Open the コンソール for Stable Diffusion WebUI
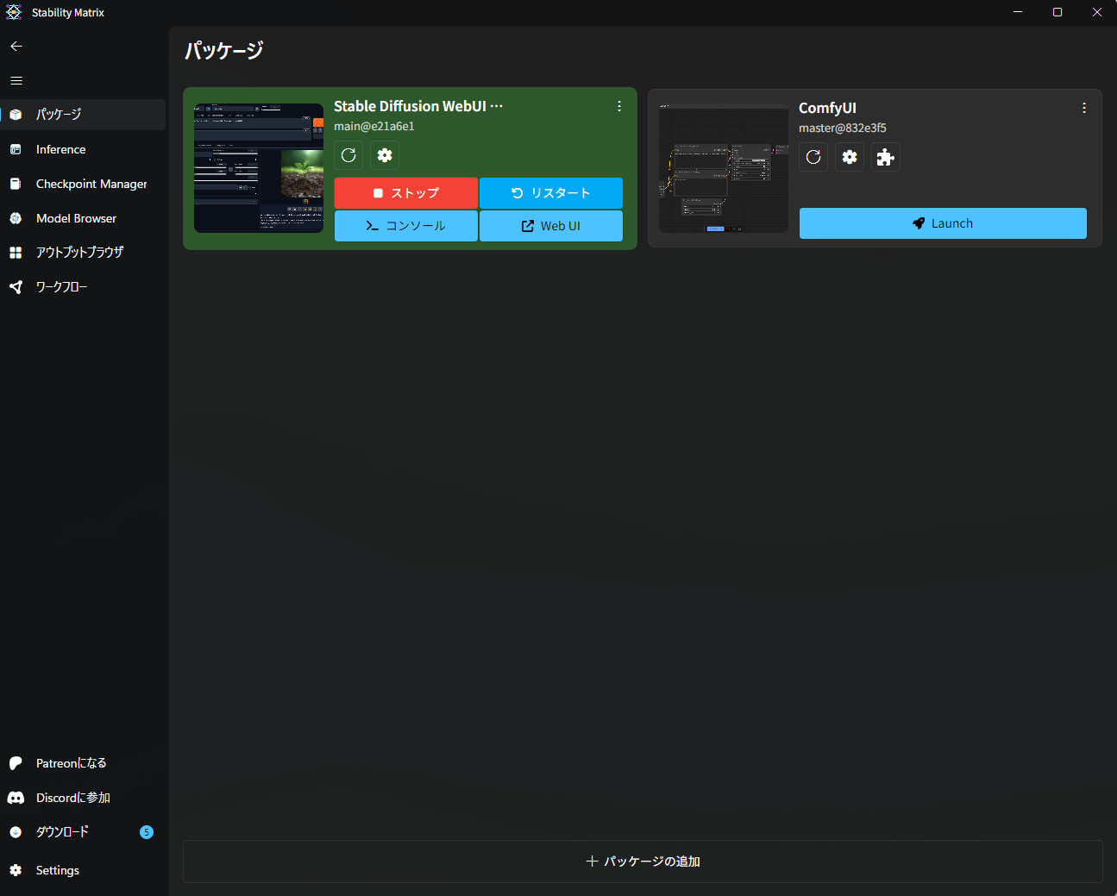 click(x=406, y=226)
